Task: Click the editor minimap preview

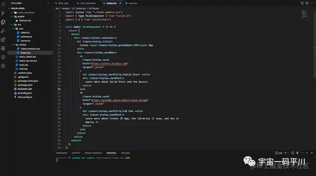Action: [305, 15]
